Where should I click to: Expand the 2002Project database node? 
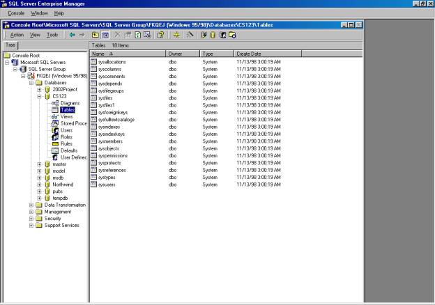point(40,90)
